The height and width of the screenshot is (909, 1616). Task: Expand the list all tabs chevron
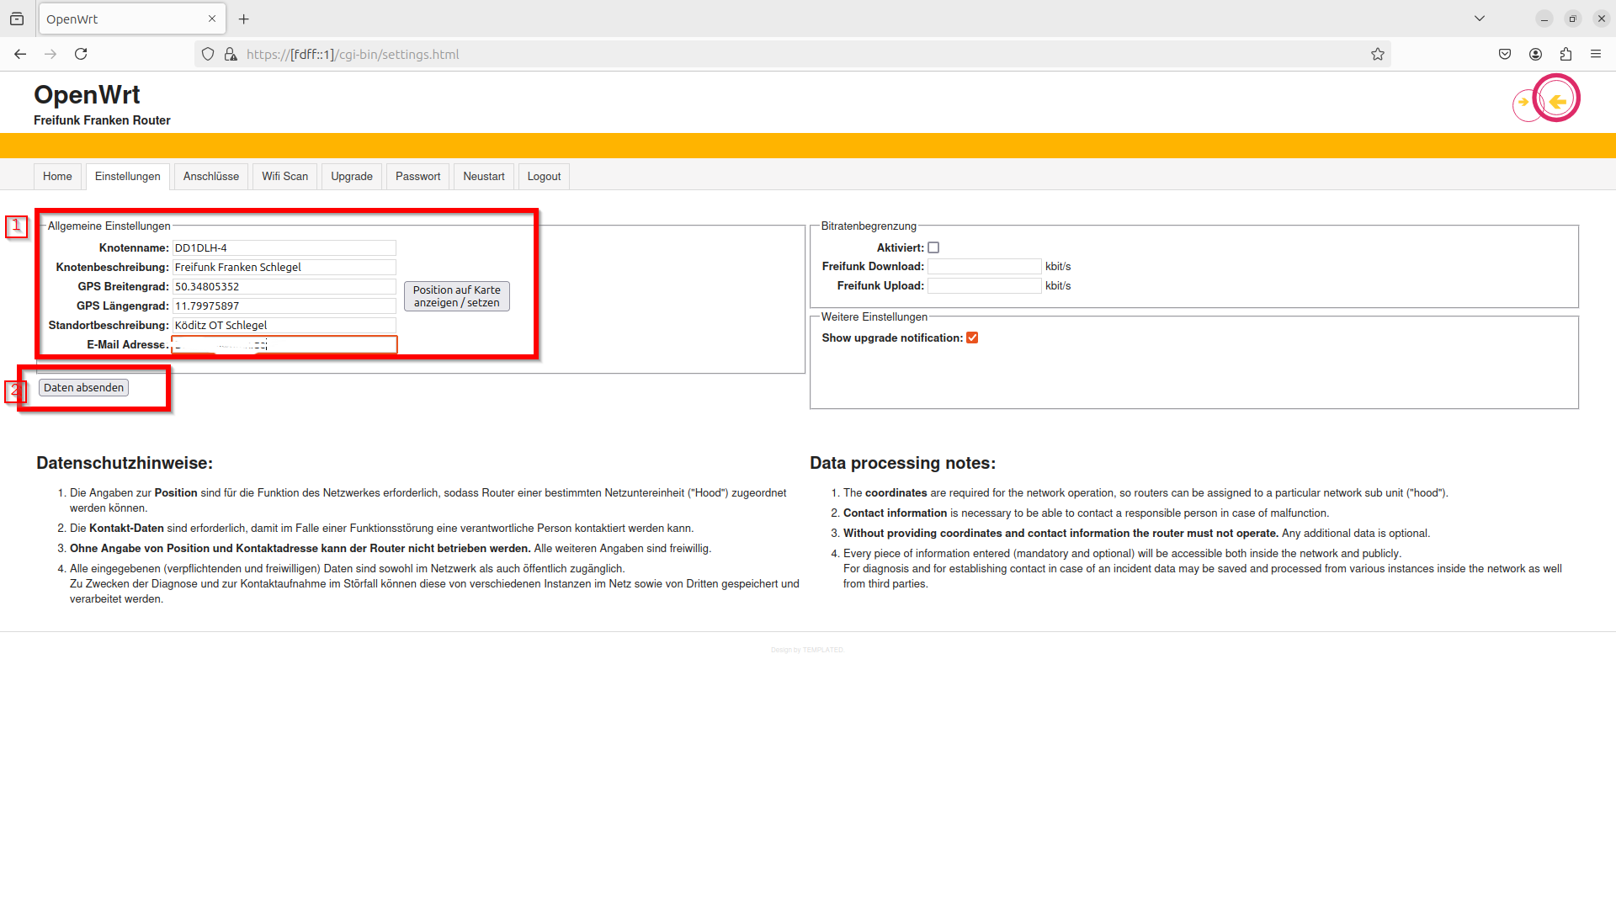(x=1479, y=19)
